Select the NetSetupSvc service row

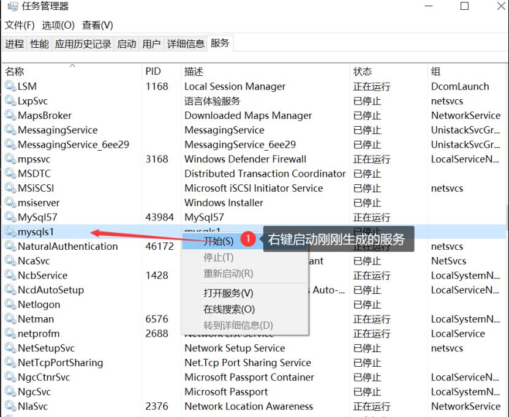coord(74,348)
